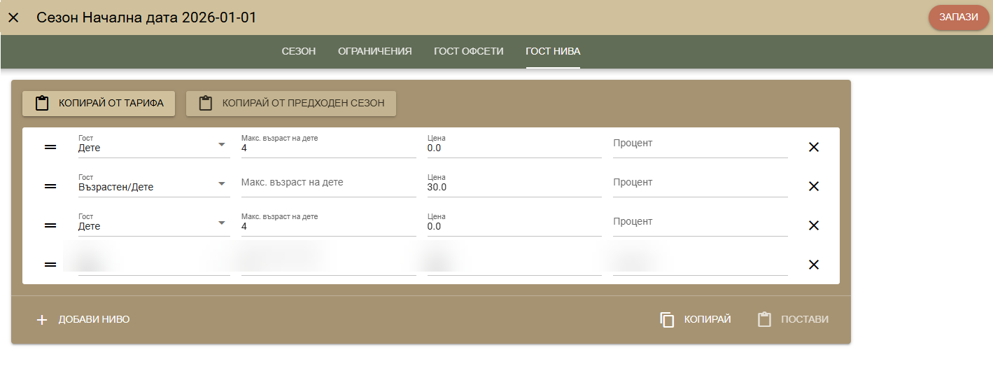
Task: Edit the Цена field in the first row
Action: point(514,145)
